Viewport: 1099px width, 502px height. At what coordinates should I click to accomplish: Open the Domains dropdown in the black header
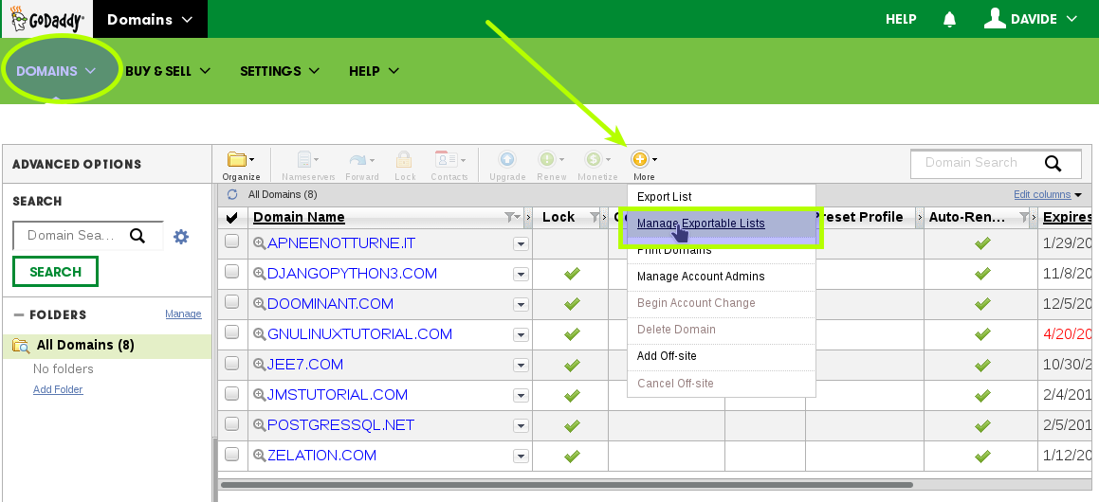(150, 19)
